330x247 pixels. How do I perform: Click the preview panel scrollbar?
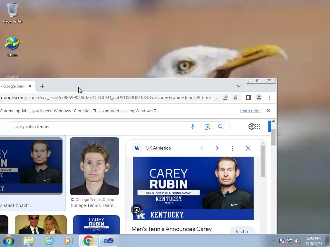point(263,161)
